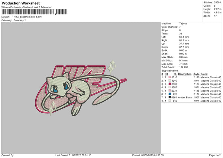Click the crimson swatch for thread 3330
This screenshot has height=158, width=223.
click(170, 84)
